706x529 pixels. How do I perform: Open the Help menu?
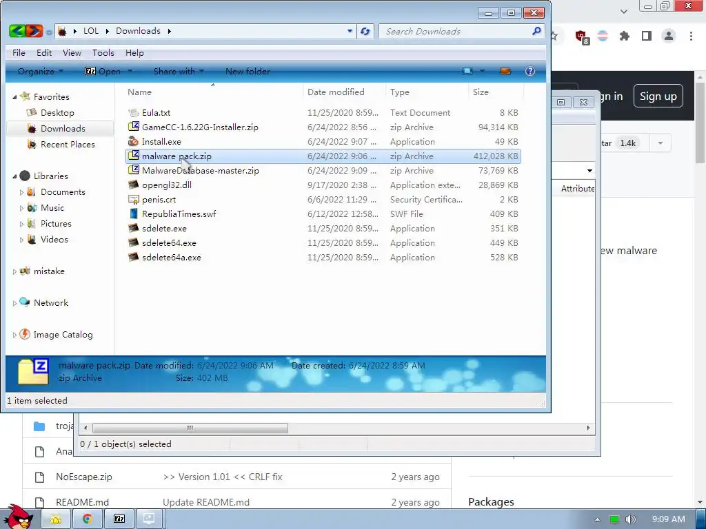134,52
